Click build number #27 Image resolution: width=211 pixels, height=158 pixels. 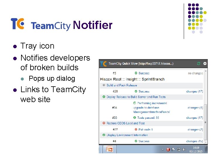tap(115, 130)
